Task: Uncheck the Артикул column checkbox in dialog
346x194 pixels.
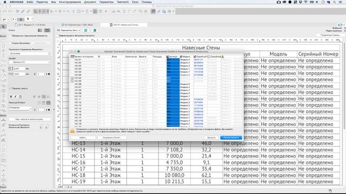Action: click(x=167, y=57)
